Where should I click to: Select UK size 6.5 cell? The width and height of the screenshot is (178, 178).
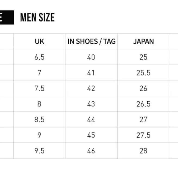pos(39,57)
